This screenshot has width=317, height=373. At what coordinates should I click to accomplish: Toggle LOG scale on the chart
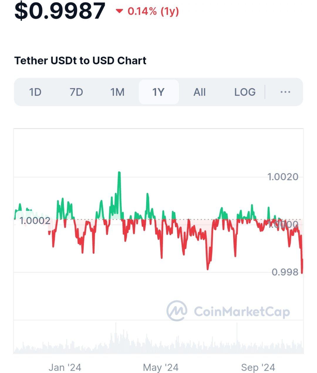pyautogui.click(x=245, y=92)
